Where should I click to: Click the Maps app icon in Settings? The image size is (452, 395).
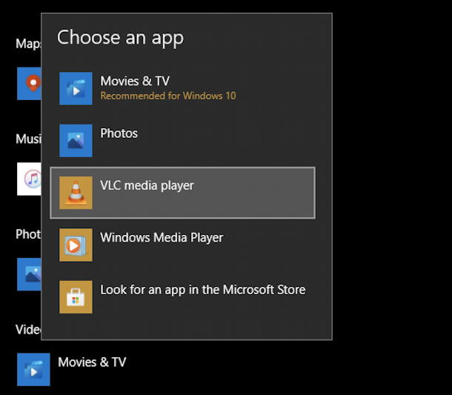pos(29,84)
